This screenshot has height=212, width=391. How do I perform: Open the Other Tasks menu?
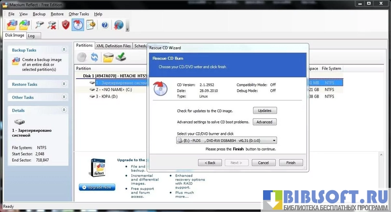[79, 14]
